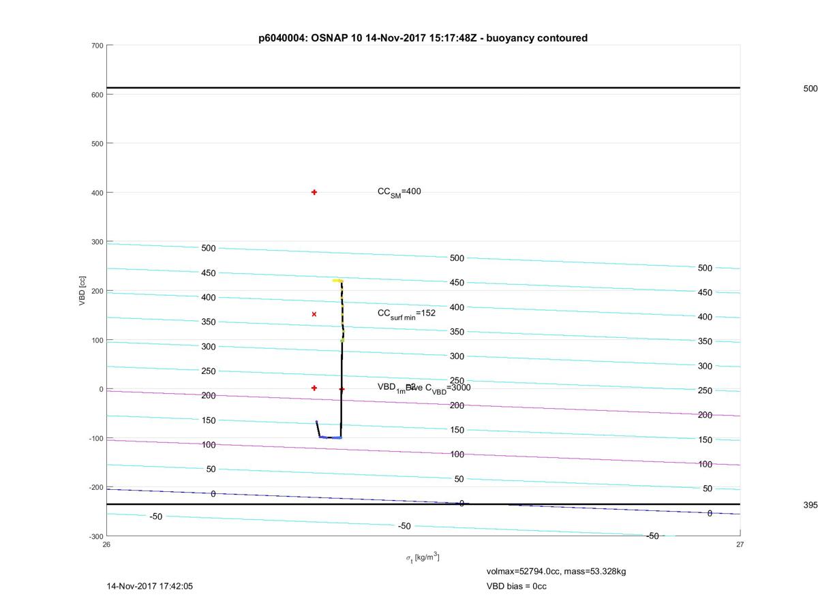Click the red plus marker beside CC_SM=400

(x=314, y=192)
